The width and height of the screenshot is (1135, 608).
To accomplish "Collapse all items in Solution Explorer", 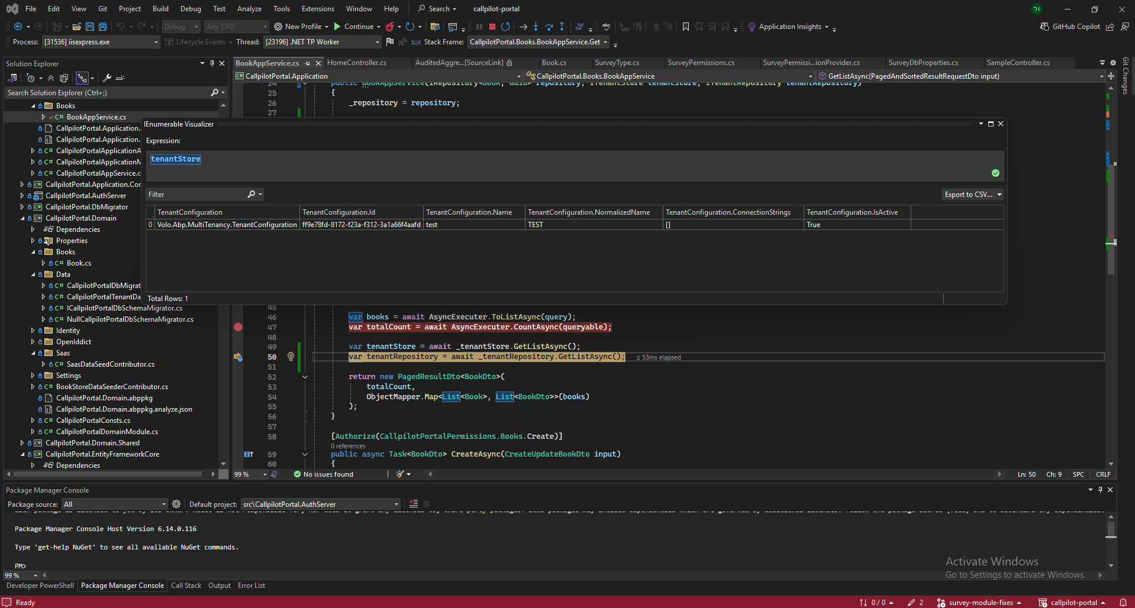I will [51, 78].
